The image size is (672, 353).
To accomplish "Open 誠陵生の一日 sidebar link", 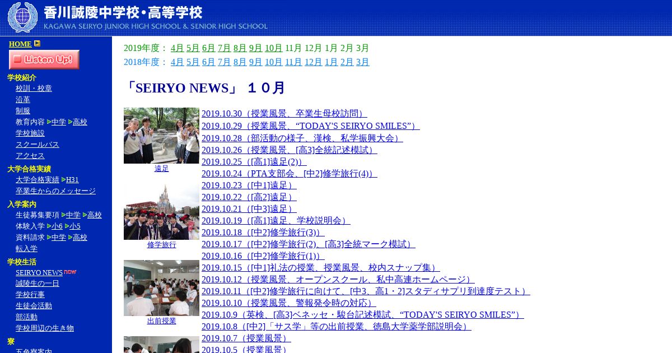I will pyautogui.click(x=38, y=284).
